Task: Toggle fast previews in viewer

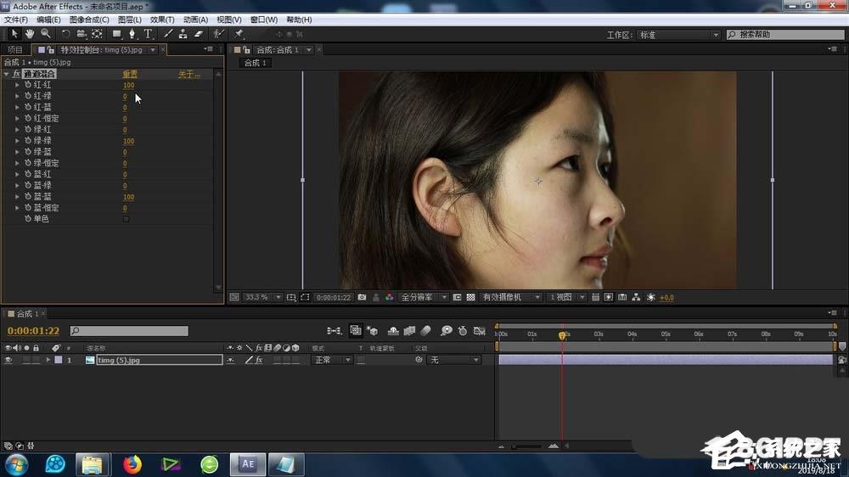Action: tap(609, 297)
